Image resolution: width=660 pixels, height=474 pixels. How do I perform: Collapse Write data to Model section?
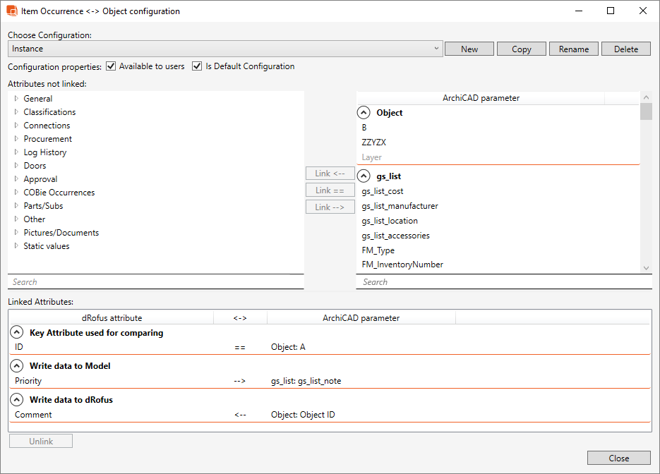click(16, 366)
